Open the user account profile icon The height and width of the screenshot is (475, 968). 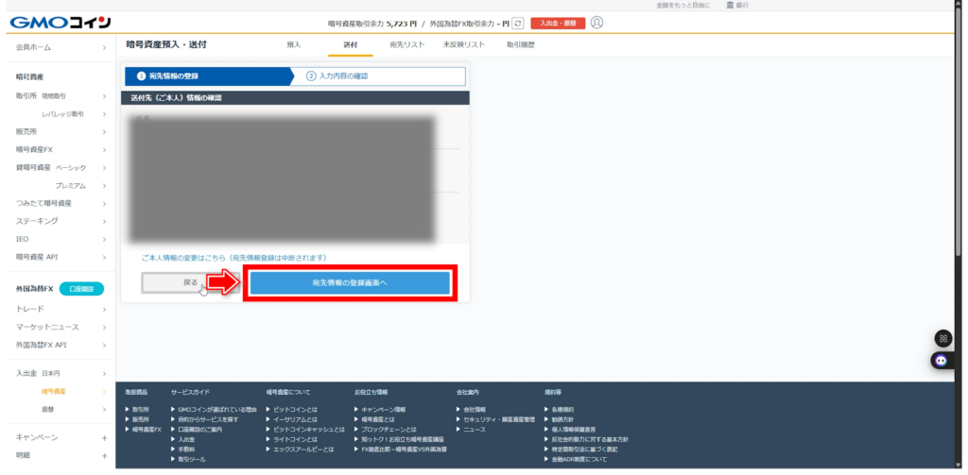596,23
